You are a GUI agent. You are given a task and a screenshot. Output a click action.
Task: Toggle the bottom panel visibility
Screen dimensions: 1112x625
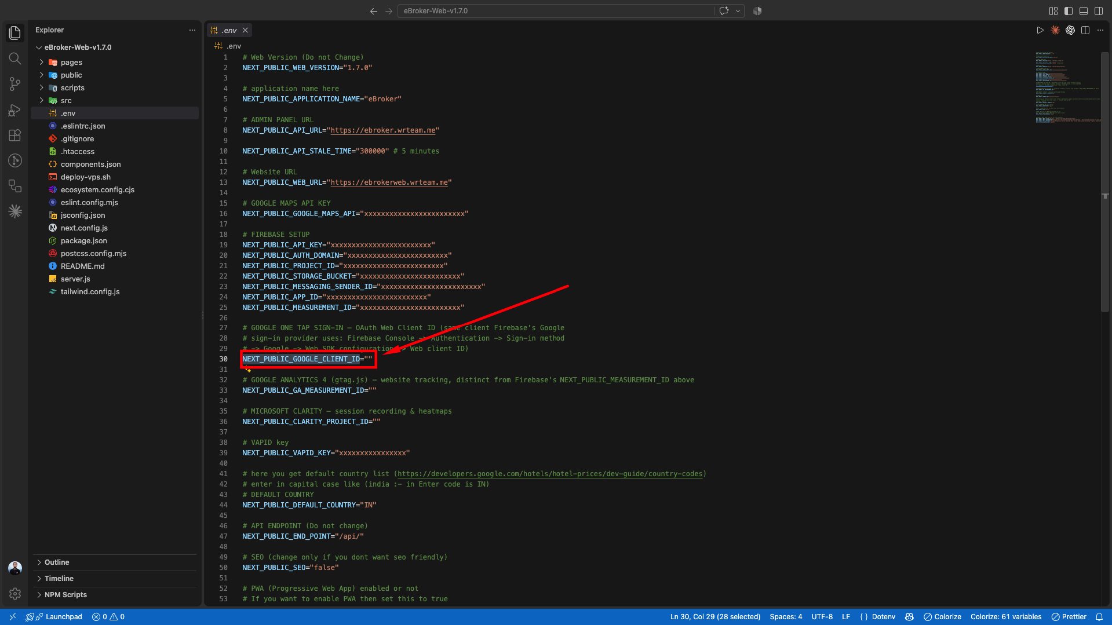click(1084, 11)
